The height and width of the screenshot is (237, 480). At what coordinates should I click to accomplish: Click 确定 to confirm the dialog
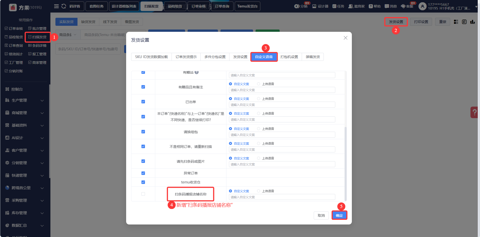pyautogui.click(x=339, y=215)
